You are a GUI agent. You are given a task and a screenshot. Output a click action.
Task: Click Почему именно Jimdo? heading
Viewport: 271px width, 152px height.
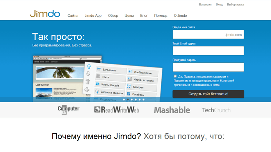96,136
